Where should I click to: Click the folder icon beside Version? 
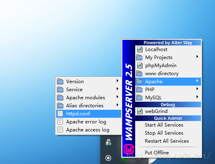pos(60,82)
